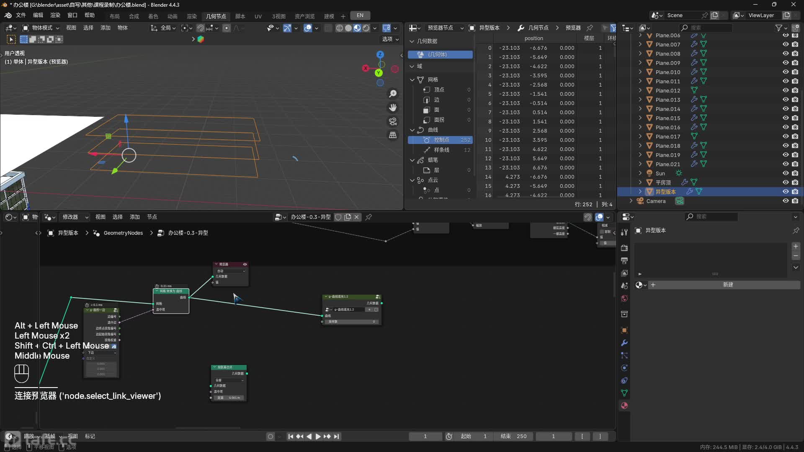
Task: Open the 渲染 menu
Action: pyautogui.click(x=55, y=15)
